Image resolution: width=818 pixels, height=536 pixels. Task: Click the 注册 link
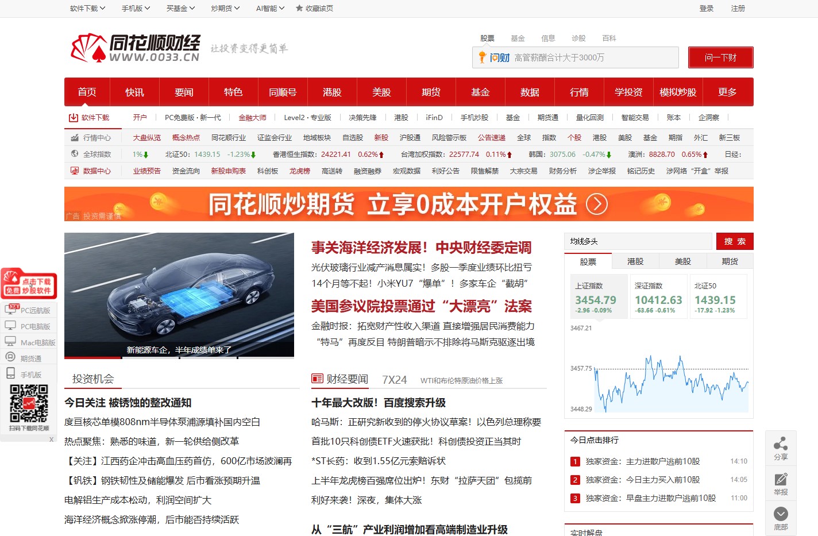tap(738, 8)
